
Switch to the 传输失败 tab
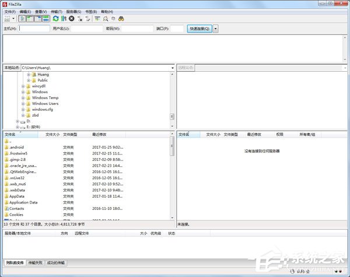[x=36, y=264]
